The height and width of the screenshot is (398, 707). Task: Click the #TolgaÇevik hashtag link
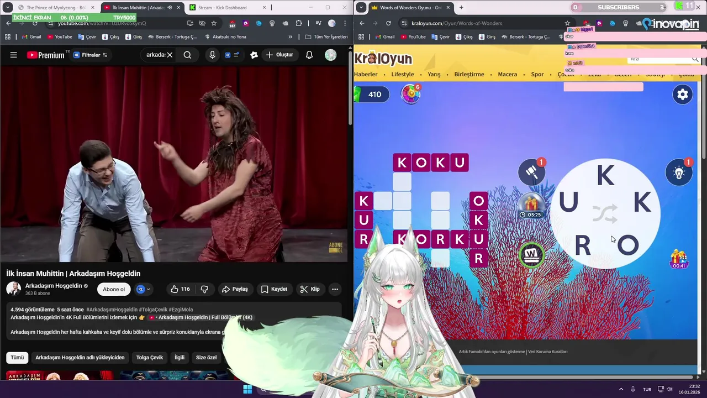point(152,310)
